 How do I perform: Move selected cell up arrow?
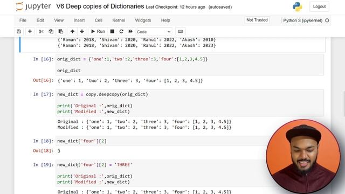tap(72, 31)
